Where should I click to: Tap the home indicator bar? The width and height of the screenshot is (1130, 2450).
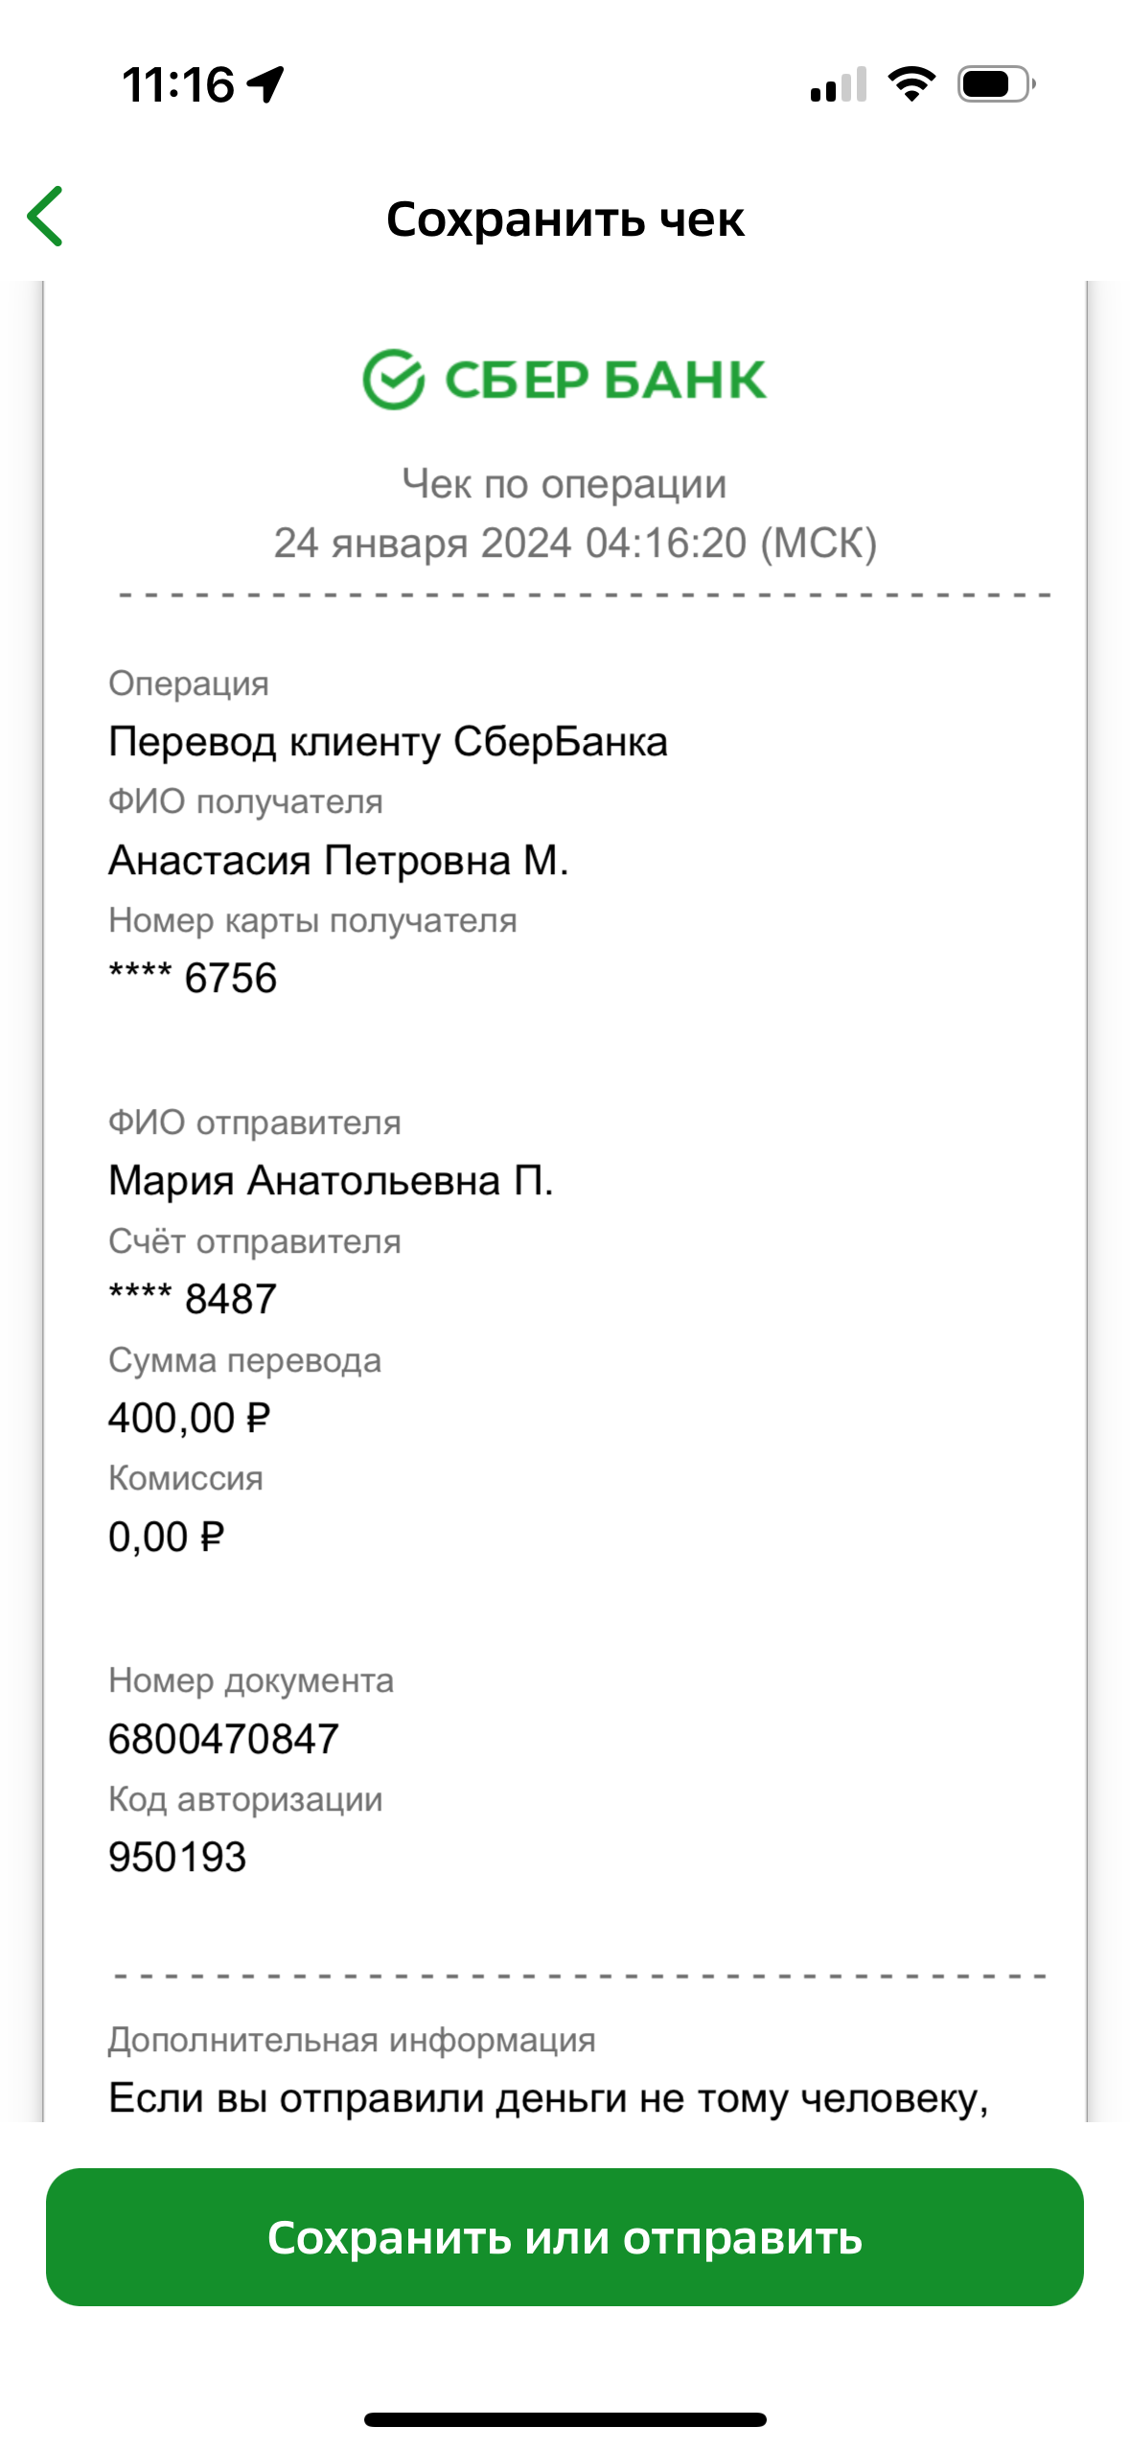click(x=565, y=2419)
